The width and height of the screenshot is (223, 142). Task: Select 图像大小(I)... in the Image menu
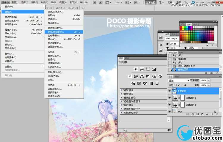pyautogui.click(x=23, y=30)
